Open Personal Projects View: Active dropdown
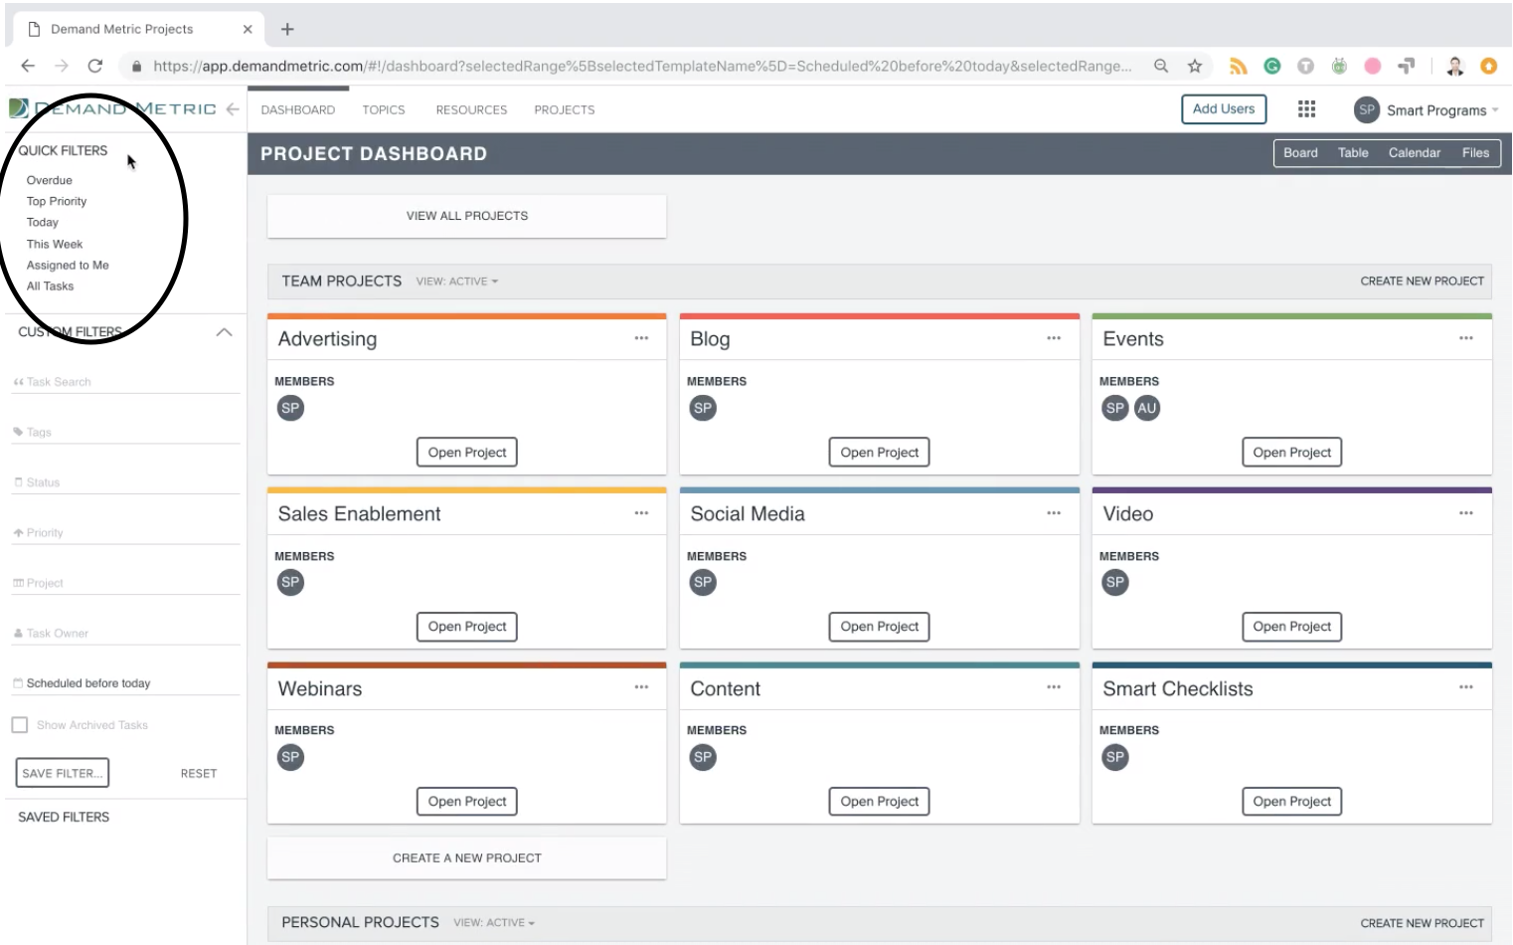Viewport: 1513px width, 945px height. [494, 923]
